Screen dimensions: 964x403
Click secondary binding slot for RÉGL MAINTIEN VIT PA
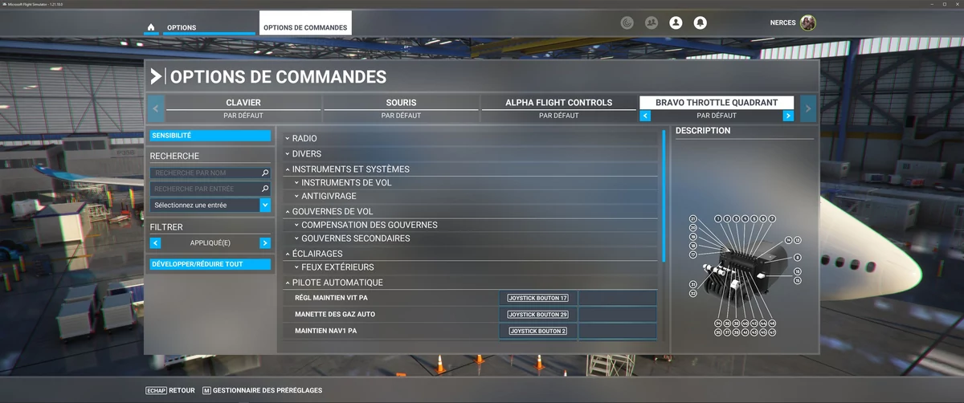coord(617,298)
